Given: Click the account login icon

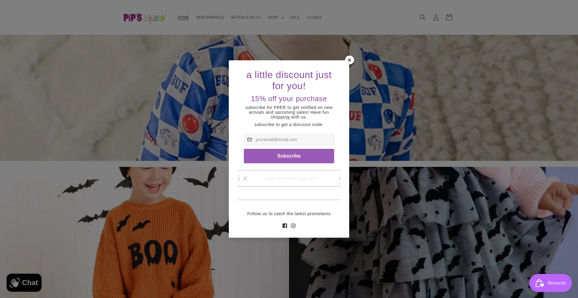Looking at the screenshot, I should (x=436, y=17).
